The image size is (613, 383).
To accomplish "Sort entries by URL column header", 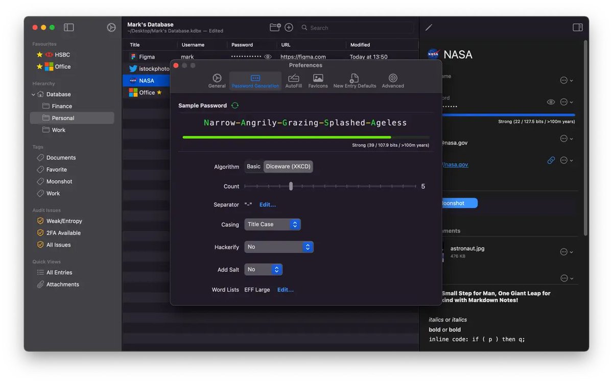I will (286, 45).
